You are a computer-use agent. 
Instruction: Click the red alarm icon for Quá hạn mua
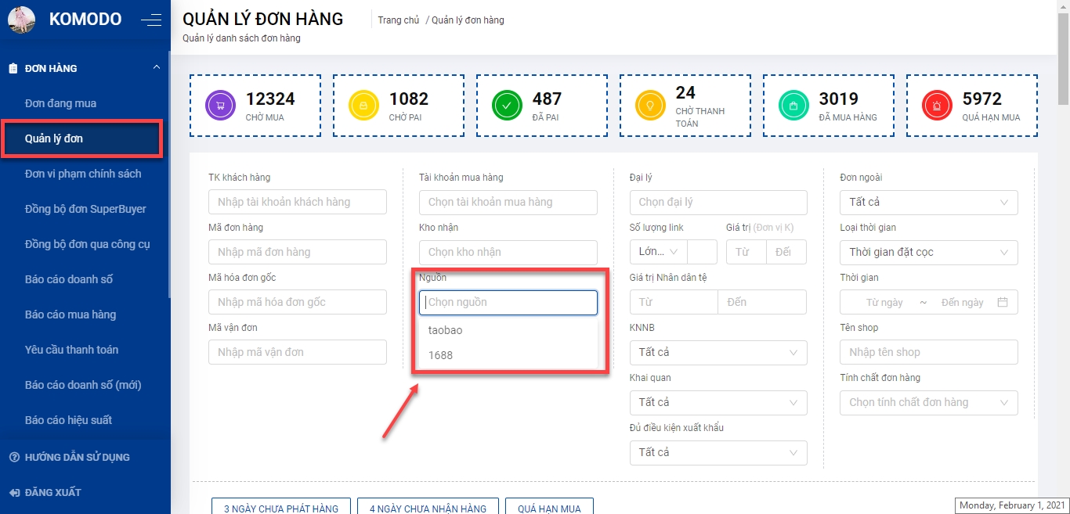[x=937, y=105]
